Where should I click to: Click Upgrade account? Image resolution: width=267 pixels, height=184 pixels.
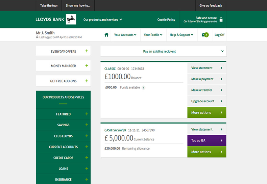click(207, 101)
